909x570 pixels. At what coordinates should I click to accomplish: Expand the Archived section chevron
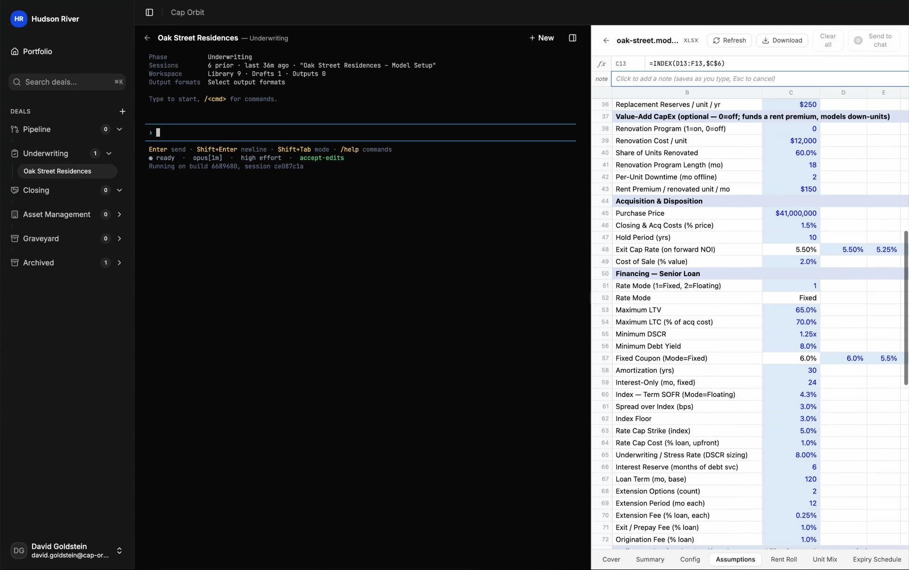click(x=119, y=263)
